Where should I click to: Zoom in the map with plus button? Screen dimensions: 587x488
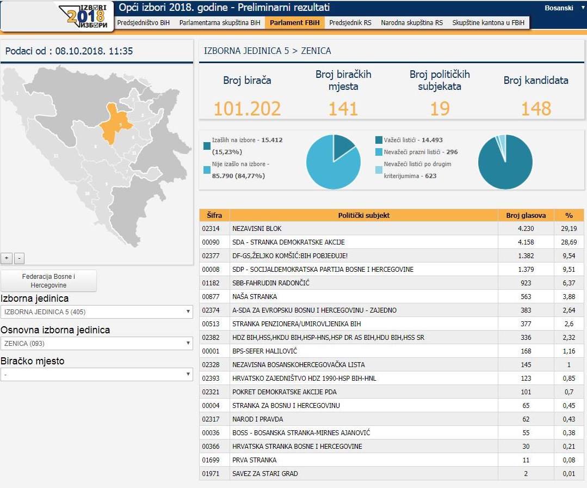(x=7, y=258)
